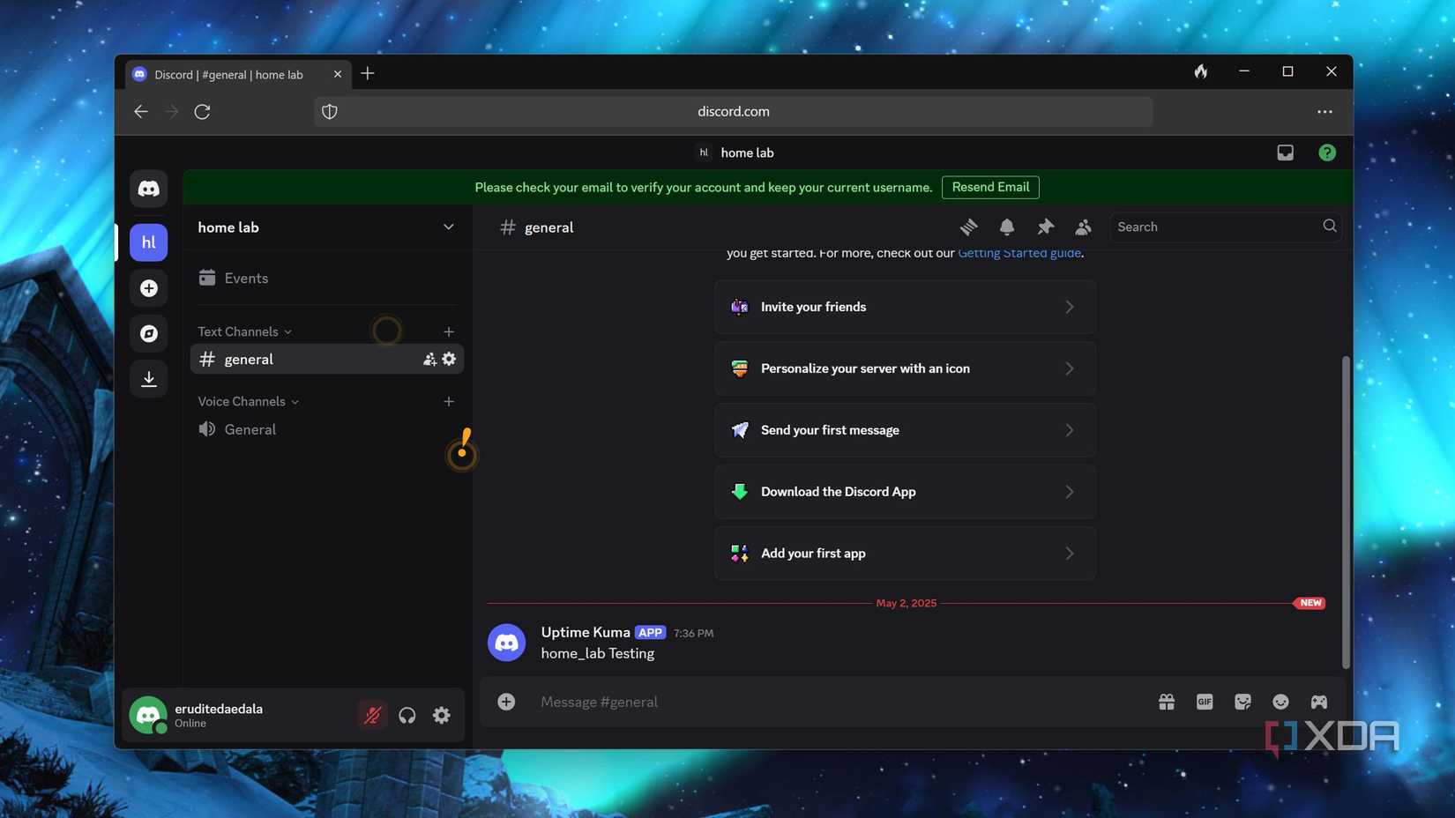Open Edit Channel gear on general channel
This screenshot has width=1455, height=818.
449,360
